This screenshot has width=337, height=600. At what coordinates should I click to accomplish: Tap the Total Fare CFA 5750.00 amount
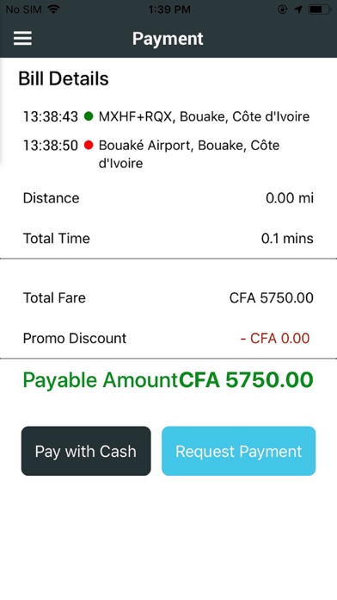point(272,297)
